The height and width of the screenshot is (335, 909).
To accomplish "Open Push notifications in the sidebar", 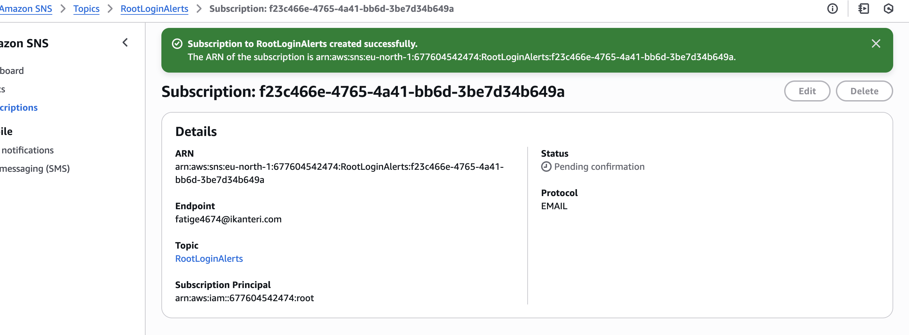I will point(27,150).
